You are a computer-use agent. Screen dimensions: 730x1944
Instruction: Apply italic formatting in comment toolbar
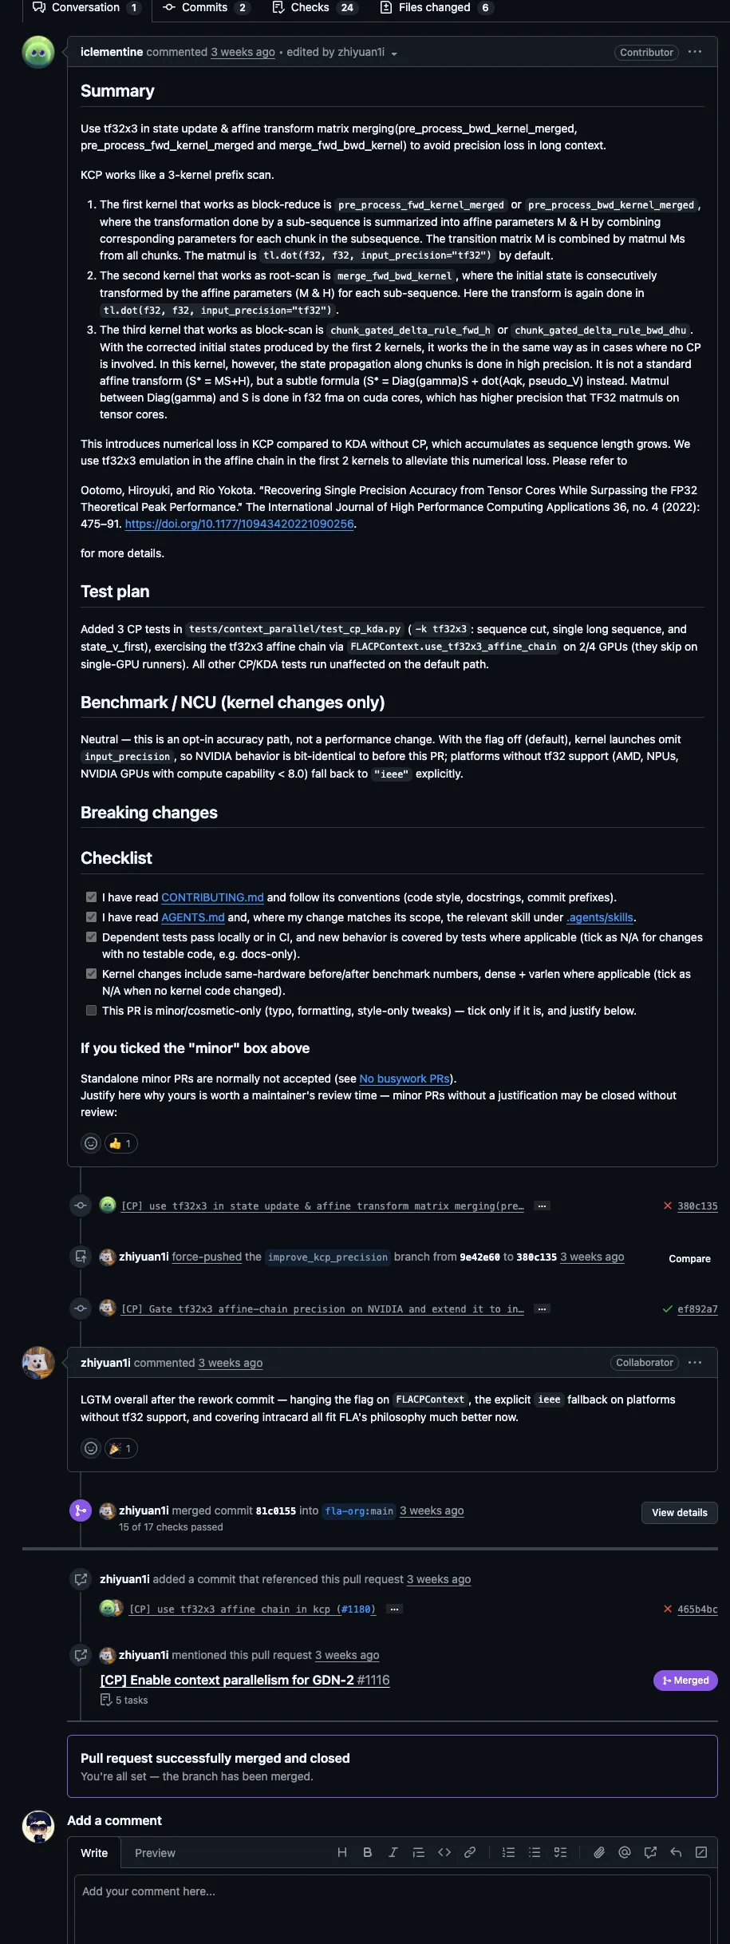tap(393, 1852)
